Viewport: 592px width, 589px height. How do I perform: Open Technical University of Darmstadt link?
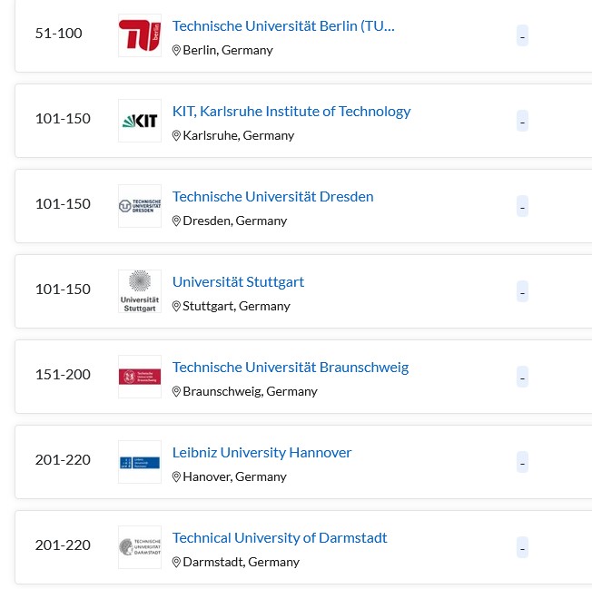click(280, 538)
